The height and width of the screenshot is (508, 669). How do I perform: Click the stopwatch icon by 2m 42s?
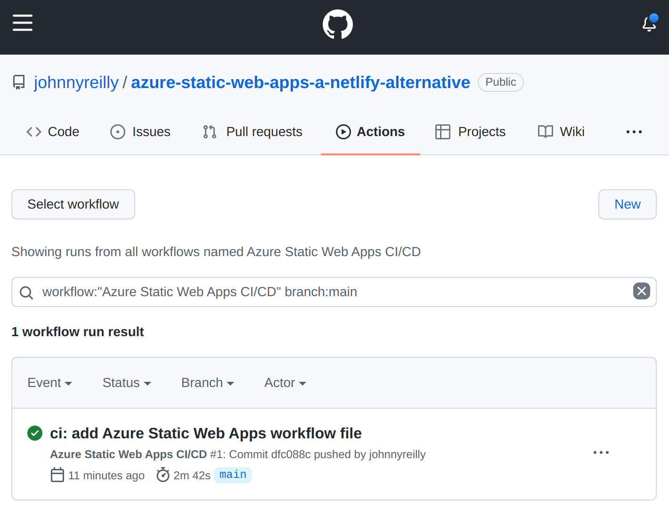[x=163, y=475]
